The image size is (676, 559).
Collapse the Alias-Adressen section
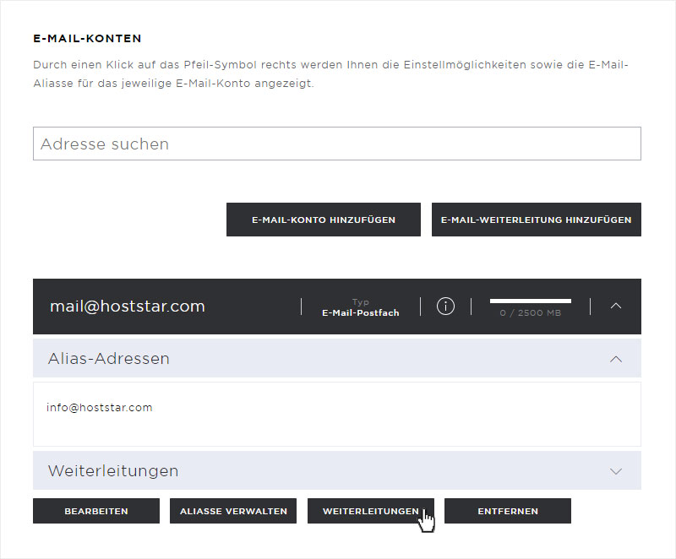616,359
